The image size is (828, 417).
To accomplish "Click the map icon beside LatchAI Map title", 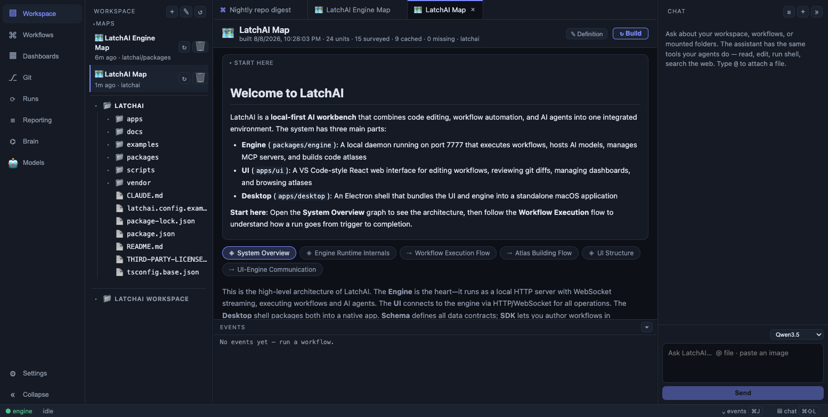I will click(x=228, y=34).
